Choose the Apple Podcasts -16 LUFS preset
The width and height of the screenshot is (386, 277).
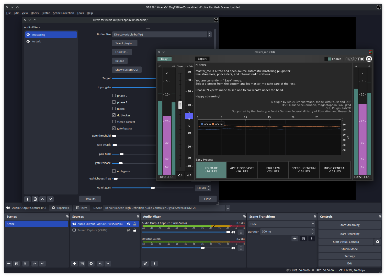[242, 170]
